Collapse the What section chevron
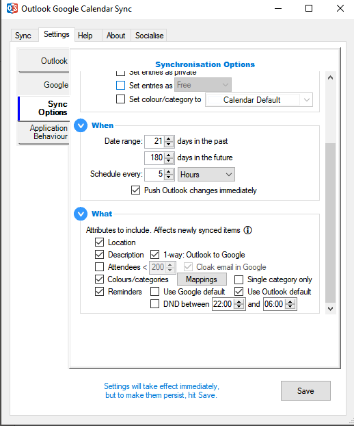The width and height of the screenshot is (354, 426). pos(81,214)
